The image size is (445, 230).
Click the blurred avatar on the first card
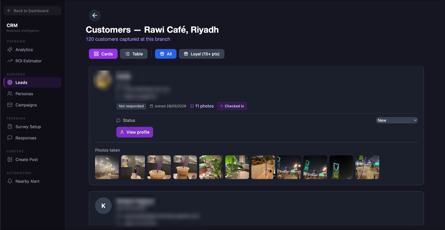[x=103, y=80]
